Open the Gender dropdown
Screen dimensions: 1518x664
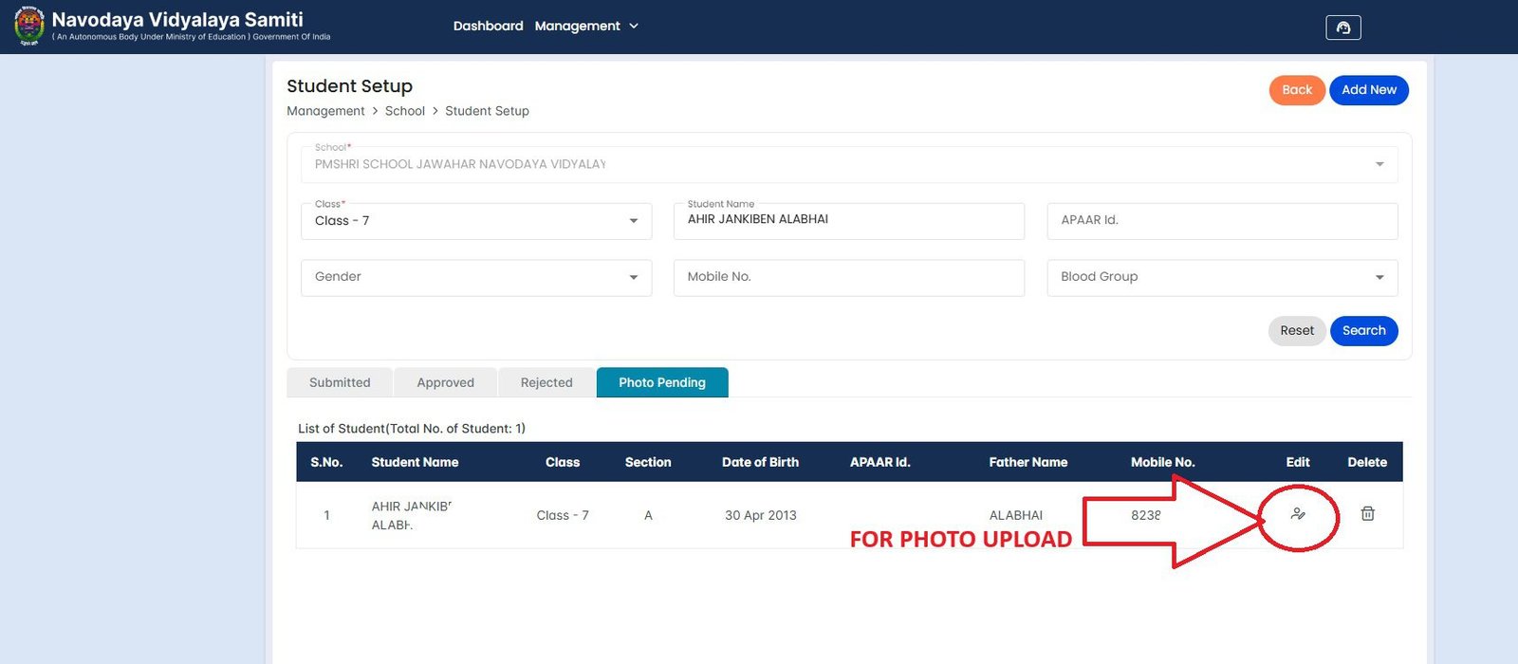[476, 277]
